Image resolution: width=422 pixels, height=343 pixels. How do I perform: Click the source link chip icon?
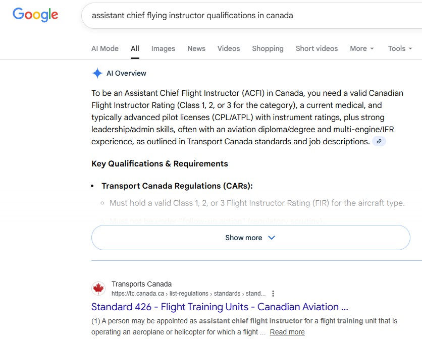point(379,142)
